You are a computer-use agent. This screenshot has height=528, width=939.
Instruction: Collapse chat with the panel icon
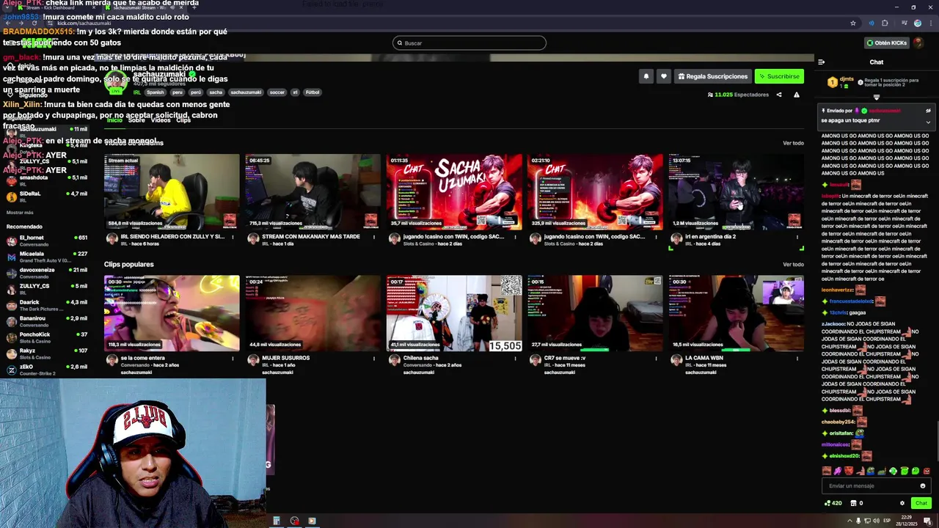(822, 62)
